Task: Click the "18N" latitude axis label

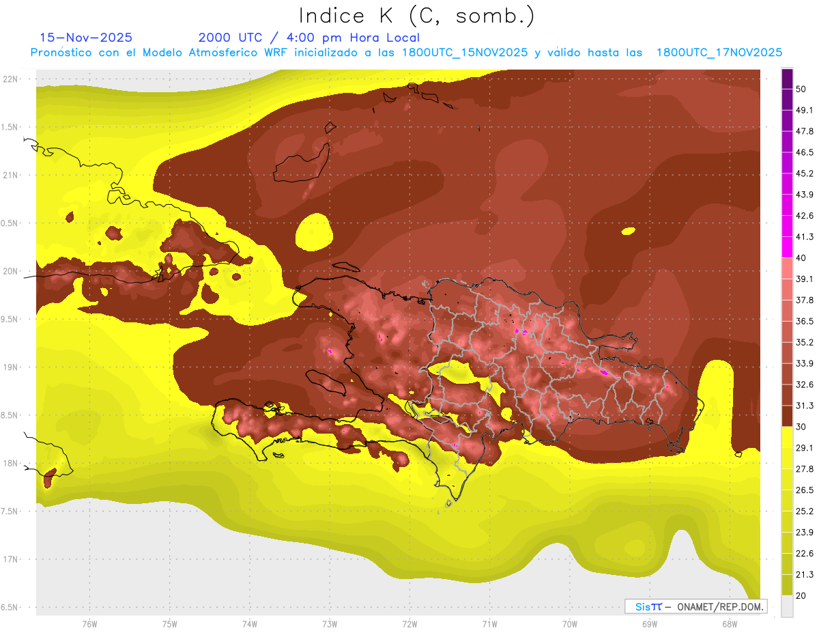Action: pyautogui.click(x=10, y=464)
